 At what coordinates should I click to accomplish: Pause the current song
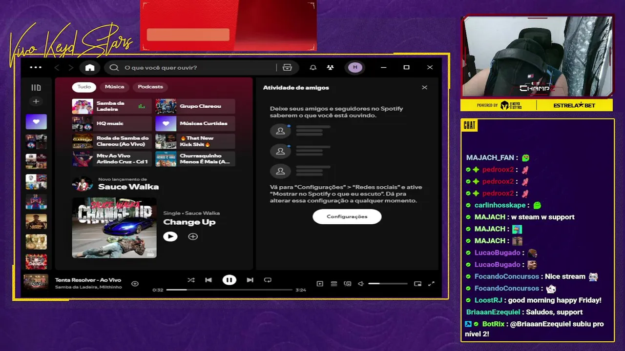(229, 280)
